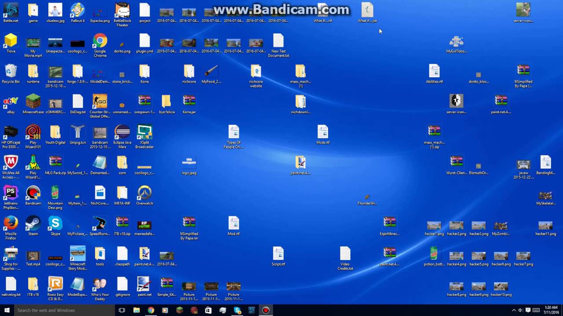
Task: Open the touch keyboard from tray
Action: (536, 310)
